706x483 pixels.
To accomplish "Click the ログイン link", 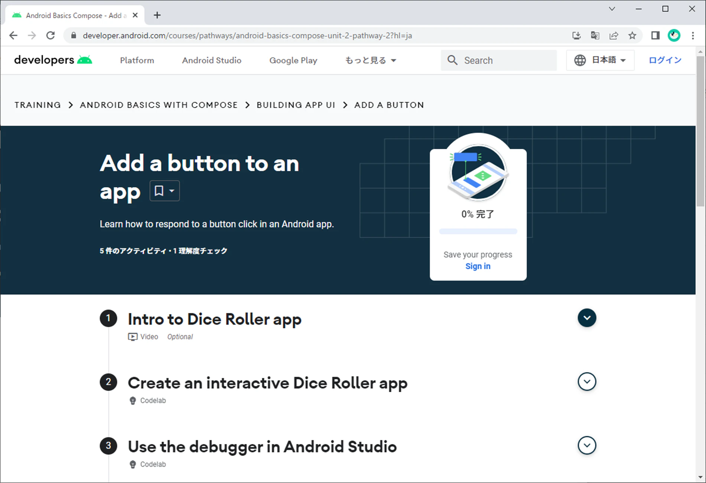I will point(665,60).
